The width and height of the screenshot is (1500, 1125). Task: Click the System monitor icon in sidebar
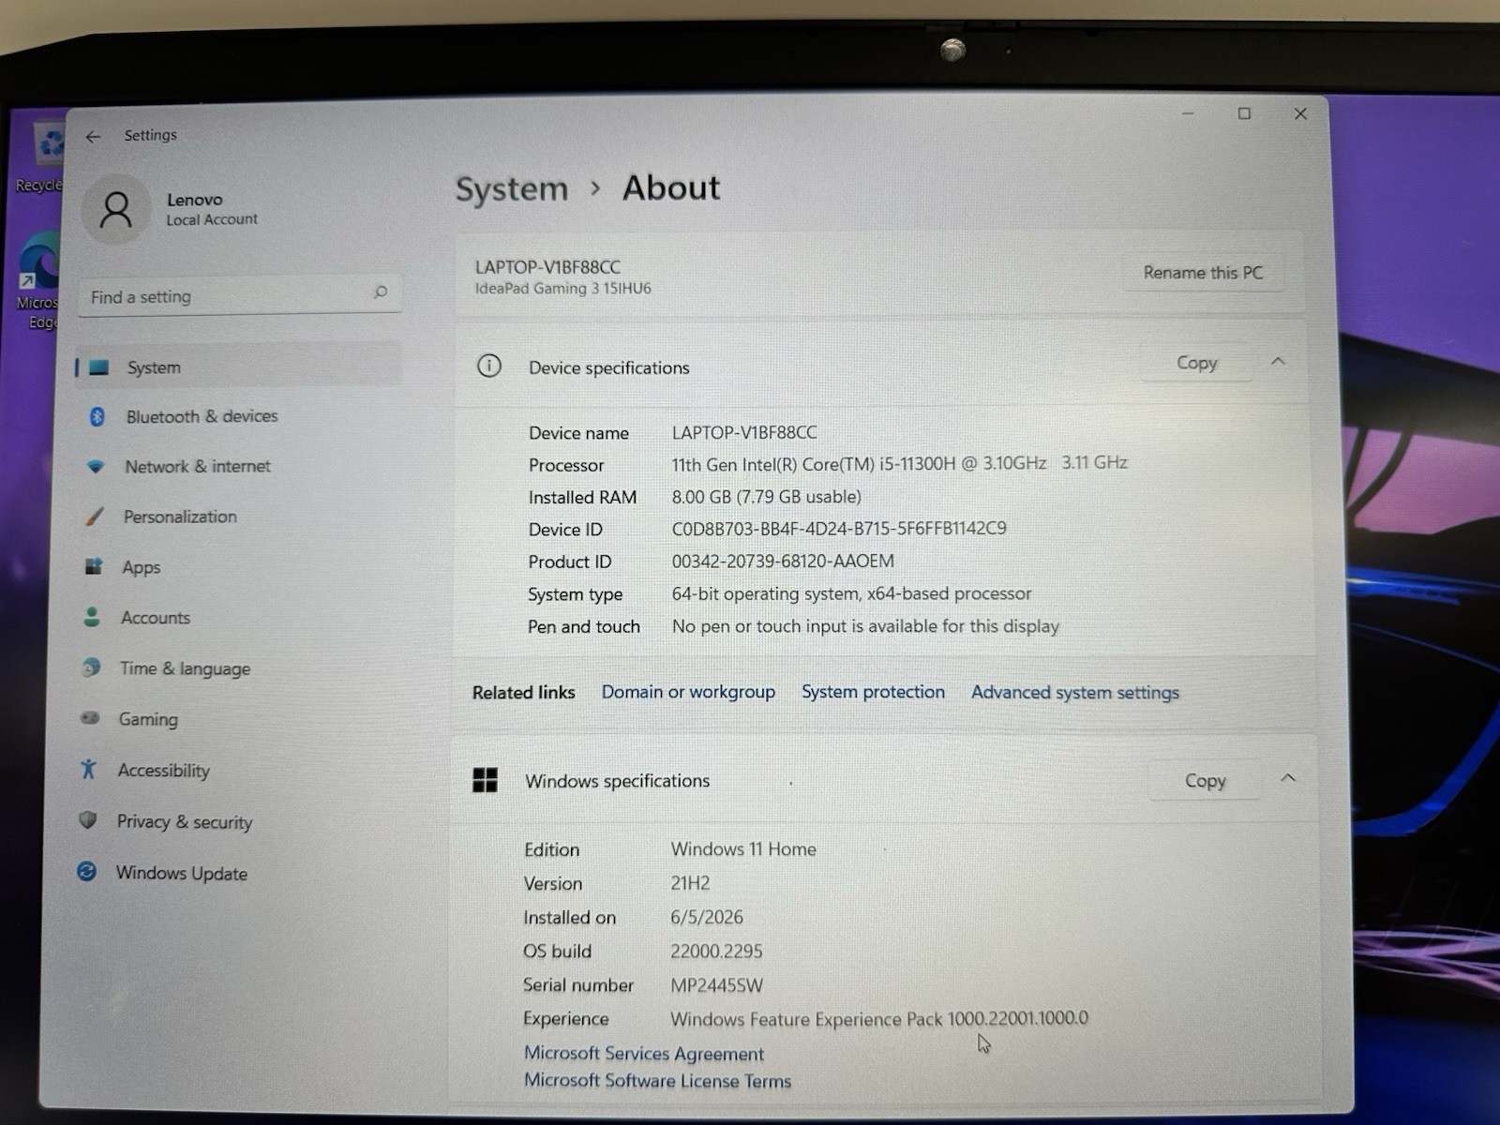(x=98, y=367)
